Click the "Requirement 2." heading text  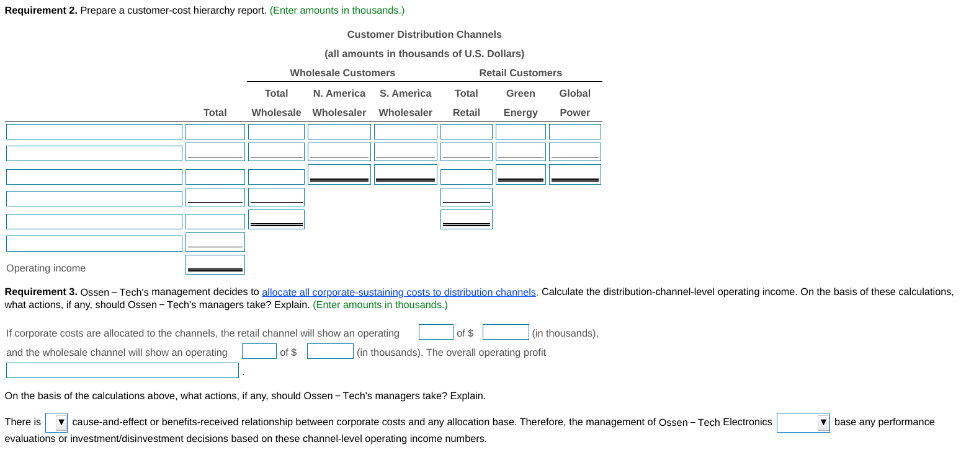[41, 11]
